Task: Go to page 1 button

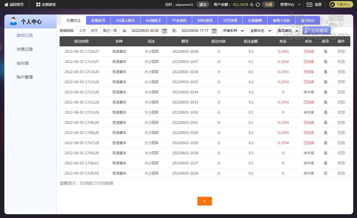Action: coord(205,201)
